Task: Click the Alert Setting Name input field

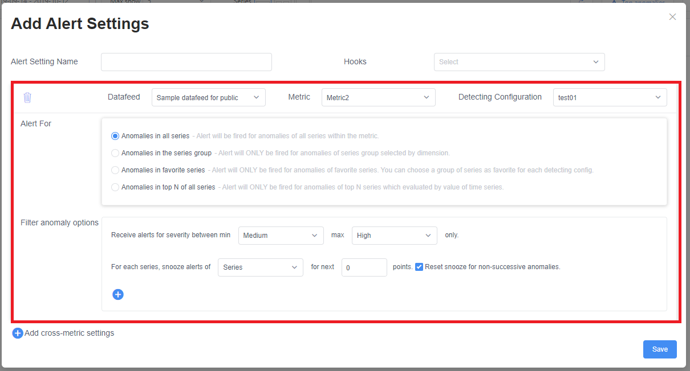Action: (x=186, y=61)
